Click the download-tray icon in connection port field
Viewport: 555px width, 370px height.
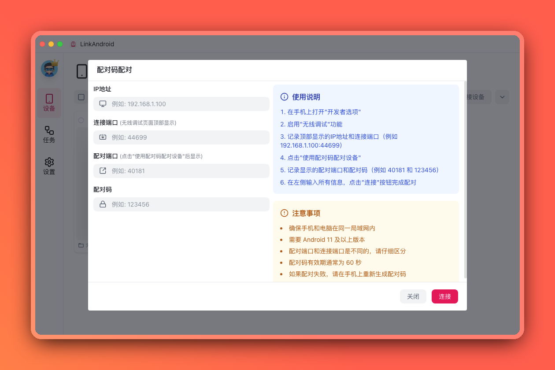coord(103,137)
